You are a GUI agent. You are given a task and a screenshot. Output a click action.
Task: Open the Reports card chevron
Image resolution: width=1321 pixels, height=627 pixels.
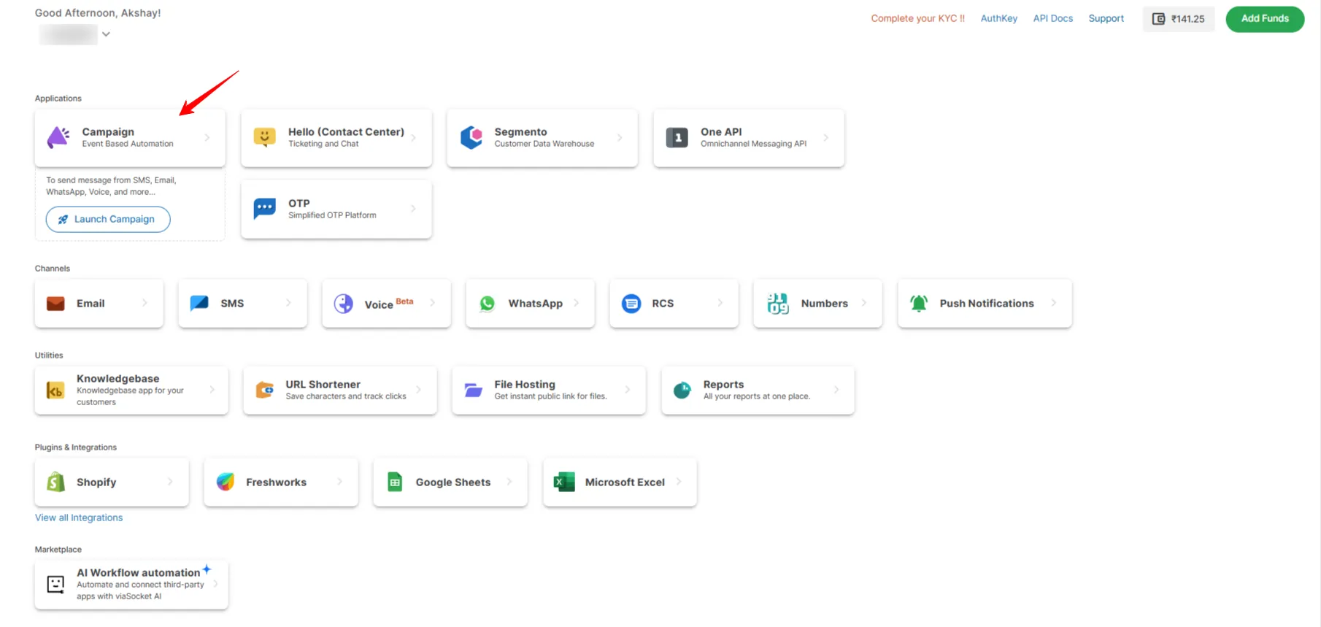pyautogui.click(x=836, y=390)
